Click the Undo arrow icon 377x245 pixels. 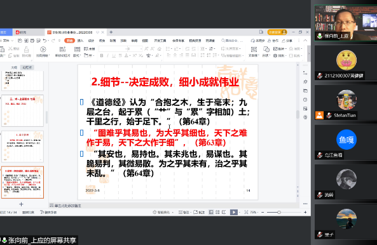pos(45,41)
